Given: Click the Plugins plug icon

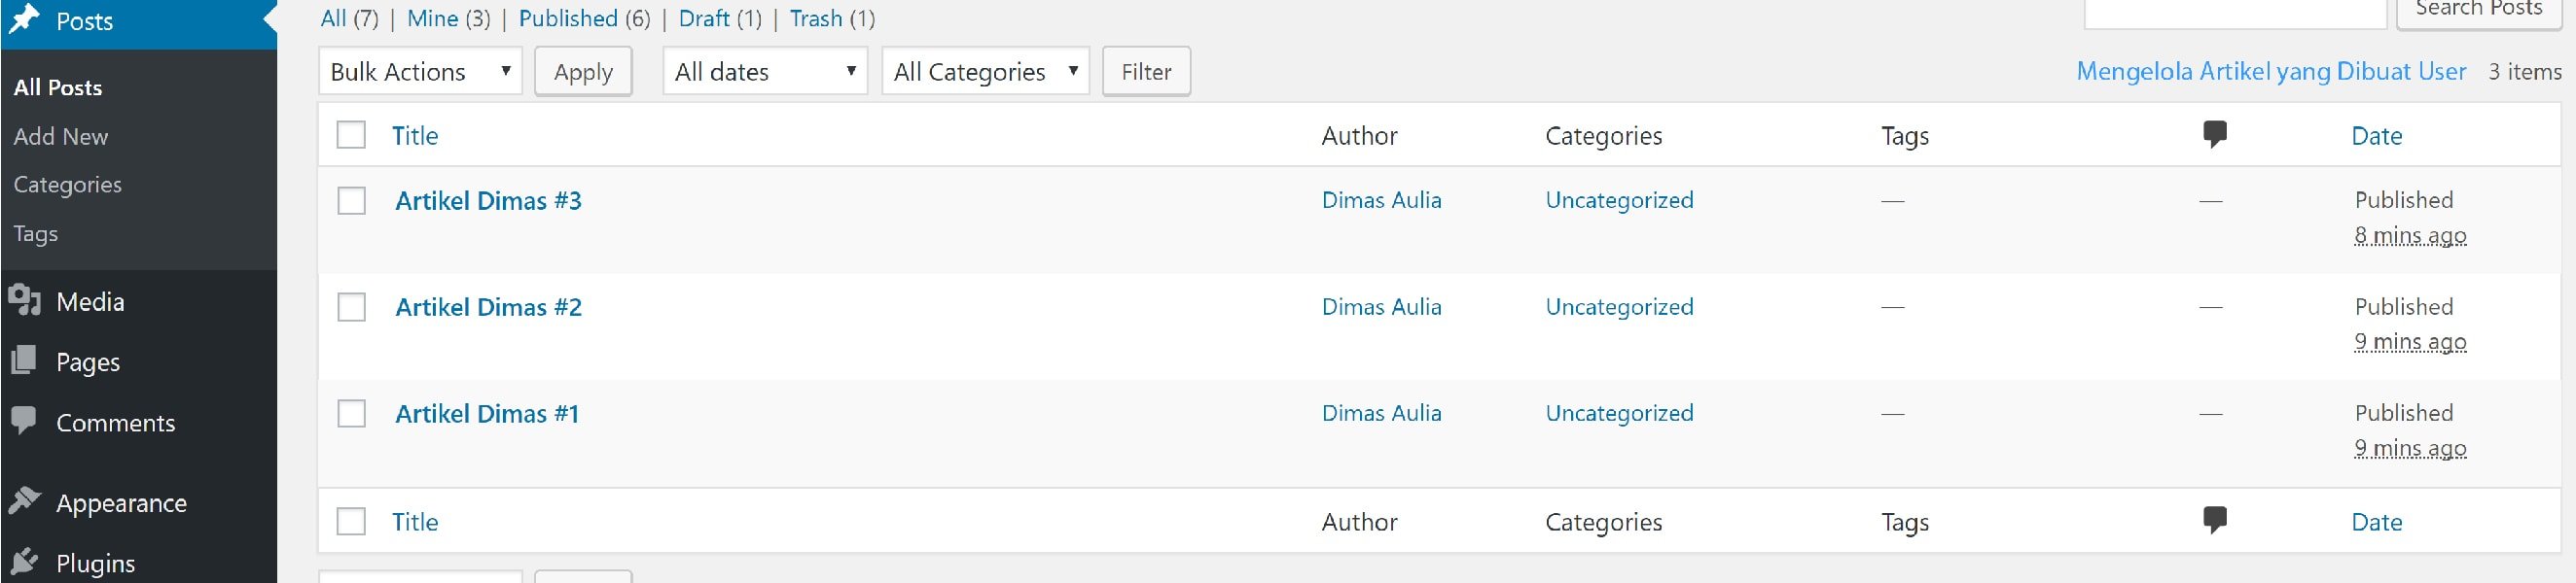Looking at the screenshot, I should point(24,562).
